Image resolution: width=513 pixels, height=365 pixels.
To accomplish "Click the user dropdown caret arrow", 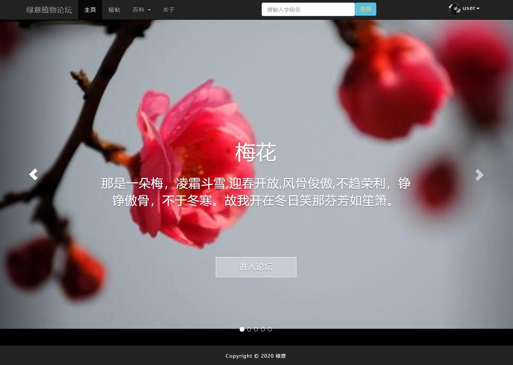I will [478, 8].
